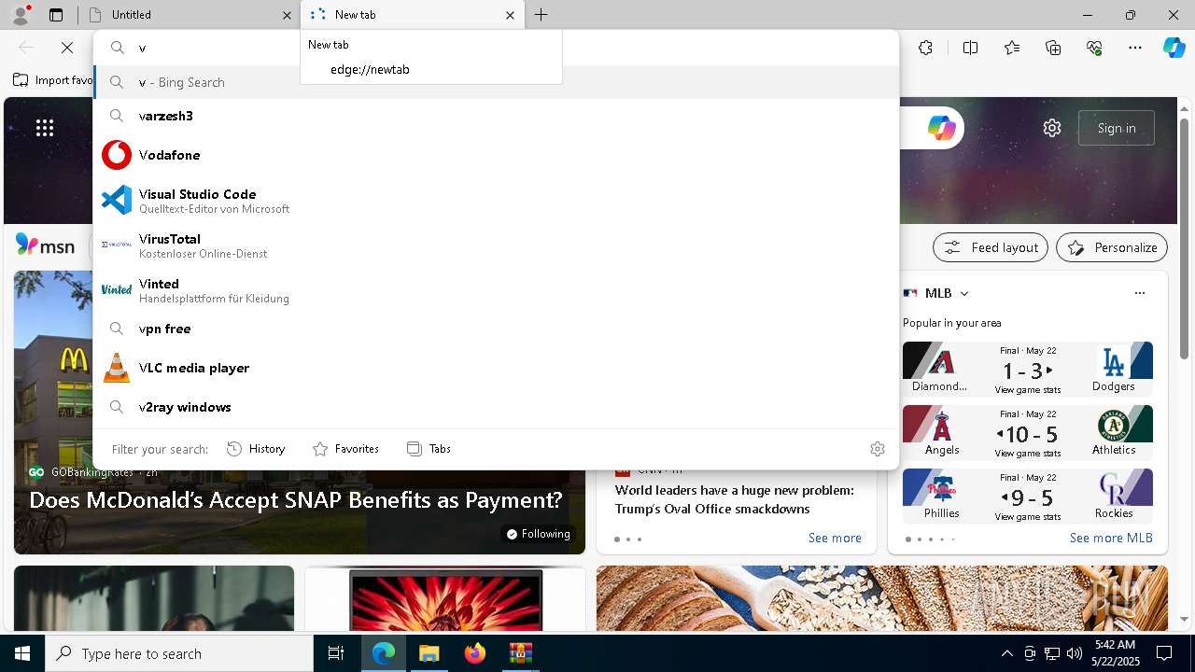Viewport: 1195px width, 672px height.
Task: Click the See more MLB link
Action: click(x=1111, y=538)
